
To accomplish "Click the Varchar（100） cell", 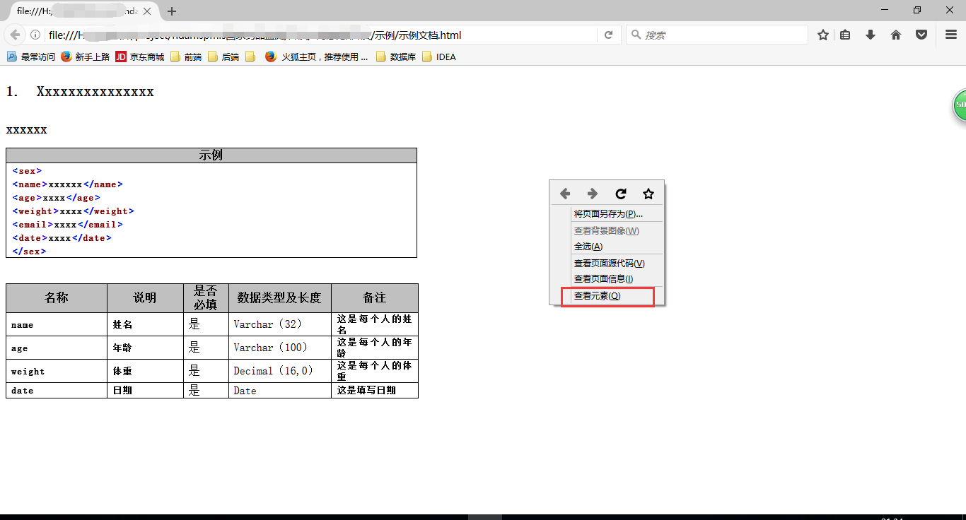I will 280,348.
